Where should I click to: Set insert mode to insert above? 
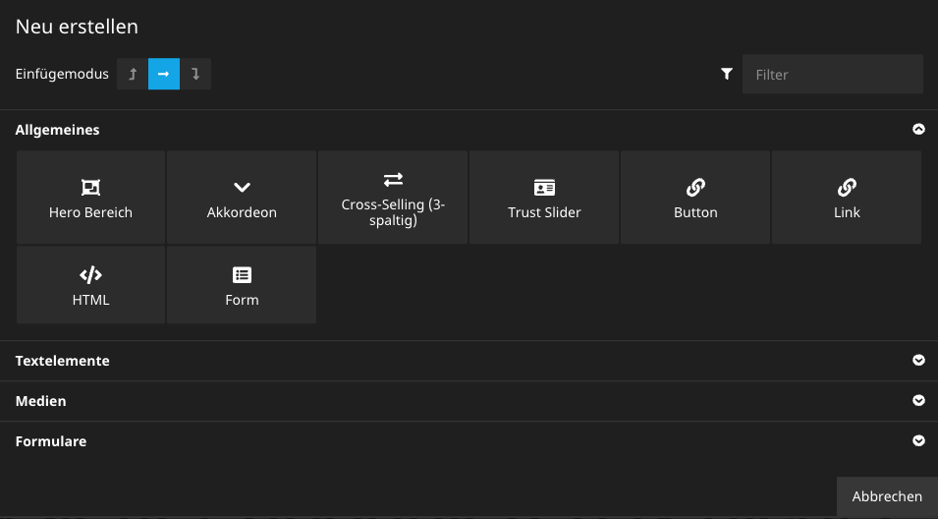tap(133, 74)
